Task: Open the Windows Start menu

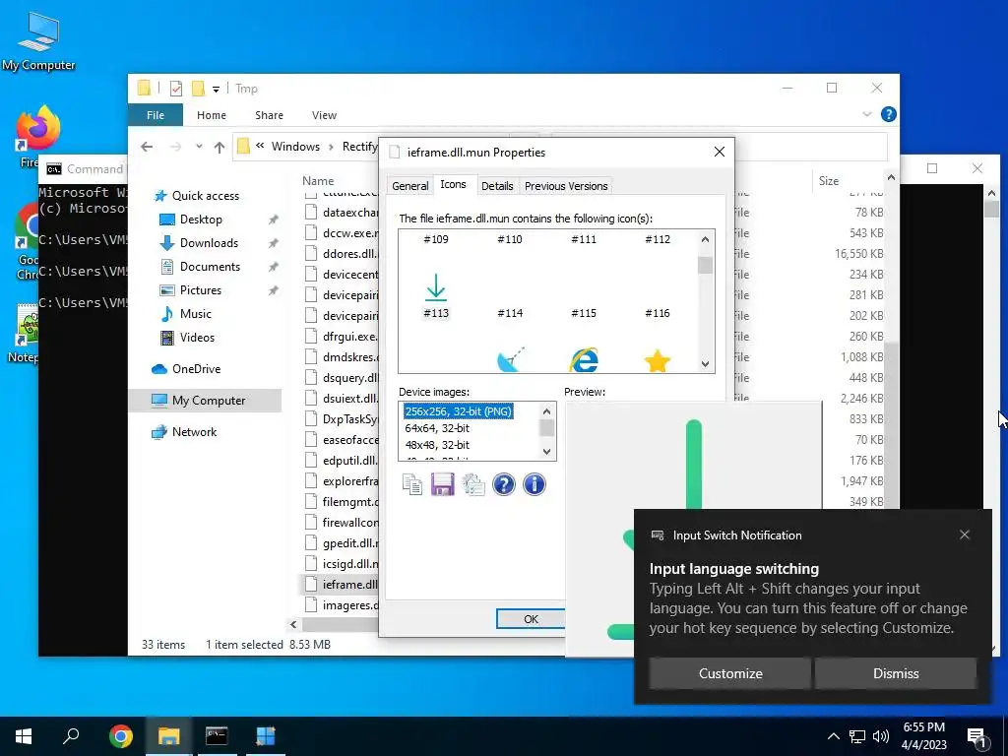Action: point(24,736)
